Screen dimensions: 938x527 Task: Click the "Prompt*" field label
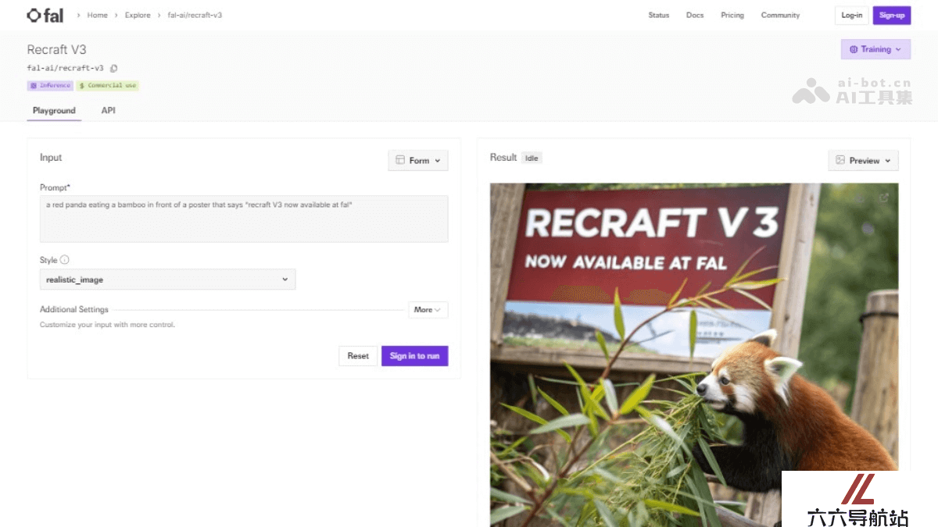[x=55, y=187]
